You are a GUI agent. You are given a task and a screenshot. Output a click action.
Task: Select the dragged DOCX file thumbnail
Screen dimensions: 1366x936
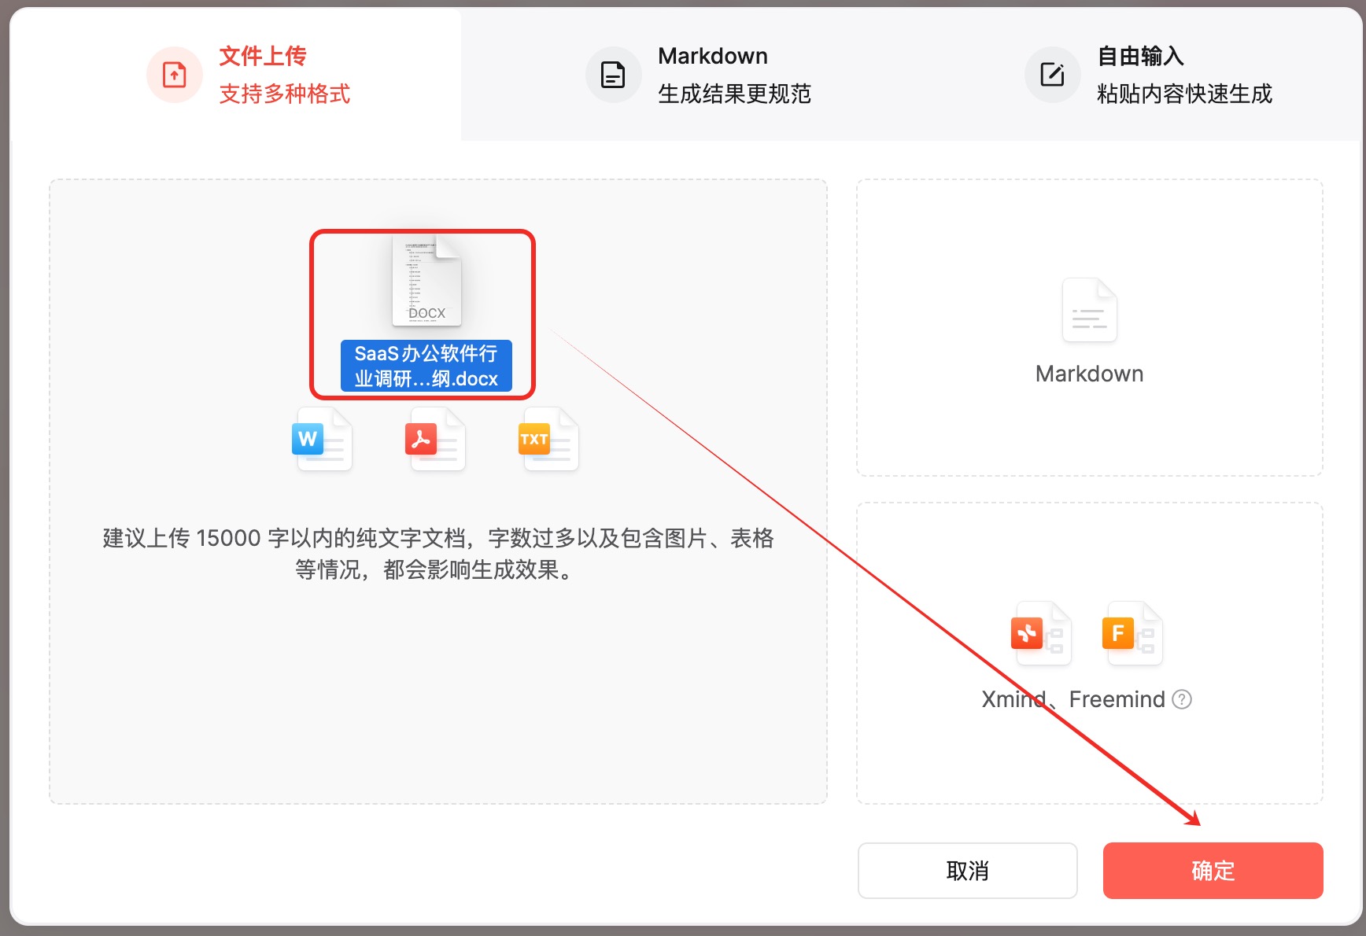(x=426, y=281)
